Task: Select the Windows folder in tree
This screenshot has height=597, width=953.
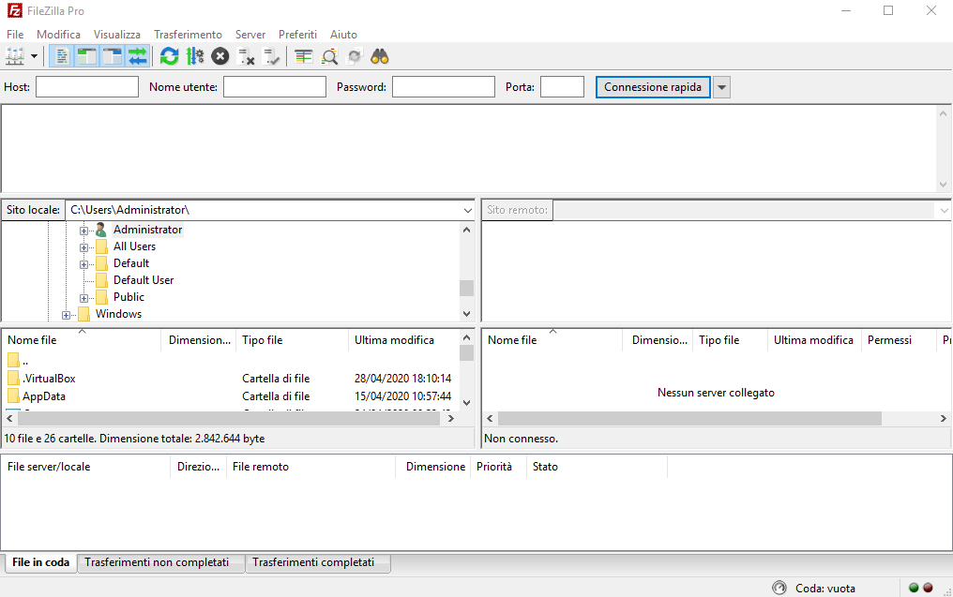Action: (x=118, y=314)
